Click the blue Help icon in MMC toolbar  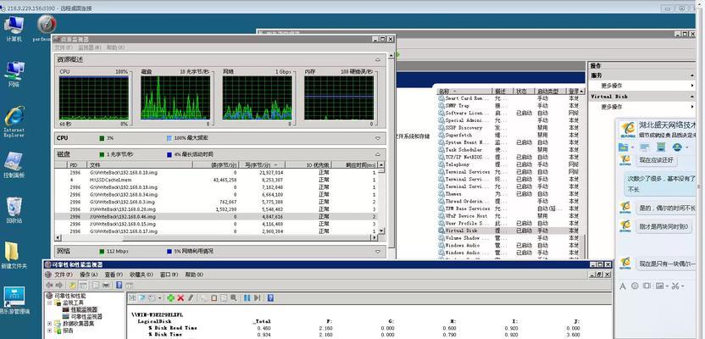click(119, 285)
